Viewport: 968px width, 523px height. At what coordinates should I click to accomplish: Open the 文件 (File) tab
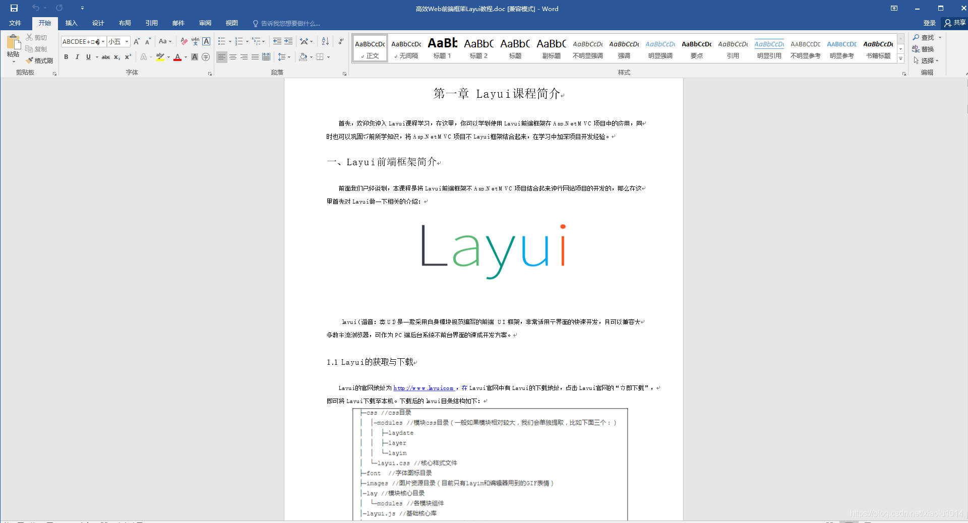[x=15, y=23]
